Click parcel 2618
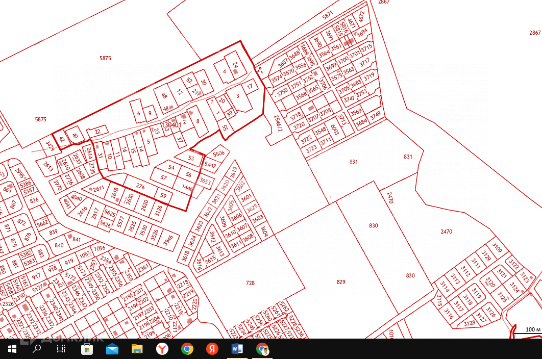This screenshot has width=542, height=359. tap(115, 193)
